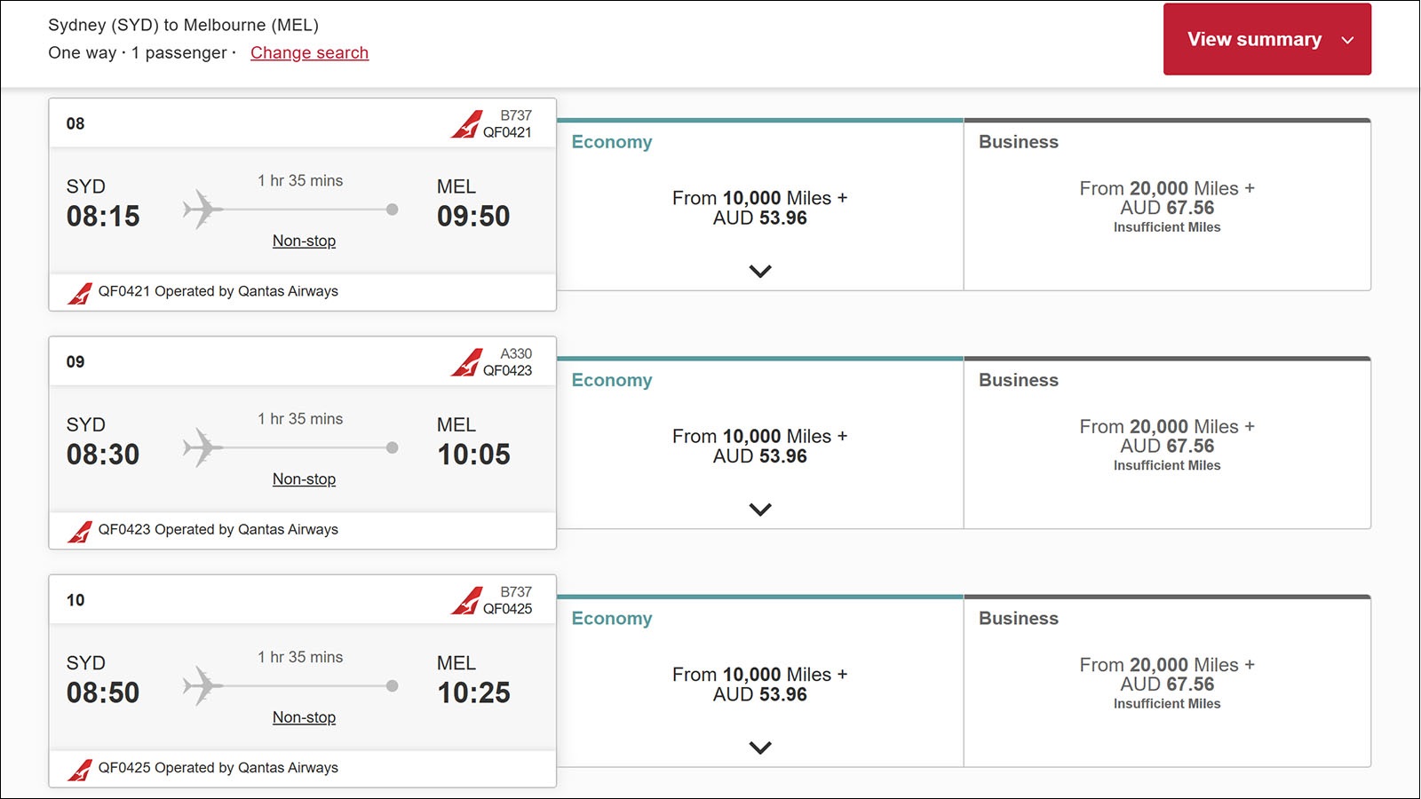Screen dimensions: 1421x799
Task: Open the Change search link
Action: tap(309, 52)
